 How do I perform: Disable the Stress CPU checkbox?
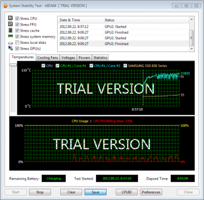coord(17,18)
